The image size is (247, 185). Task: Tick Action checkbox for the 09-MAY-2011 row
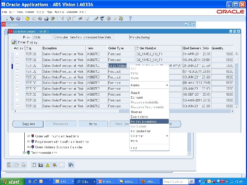[17, 83]
